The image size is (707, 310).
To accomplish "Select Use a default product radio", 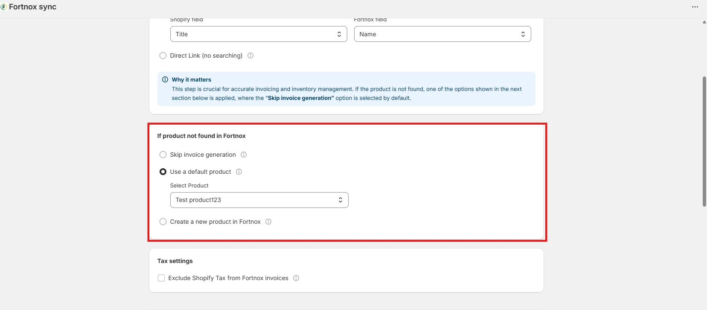I will [x=163, y=172].
